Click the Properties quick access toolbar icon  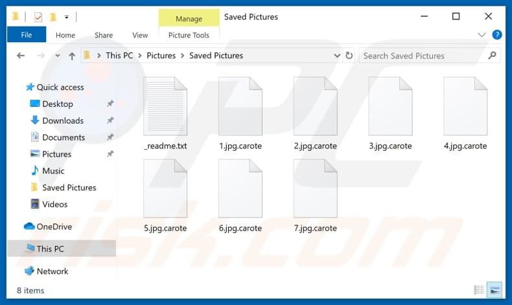tap(38, 17)
